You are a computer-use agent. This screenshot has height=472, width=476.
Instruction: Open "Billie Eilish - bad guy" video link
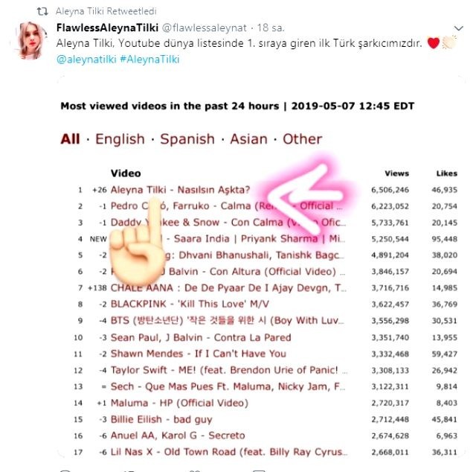(161, 418)
